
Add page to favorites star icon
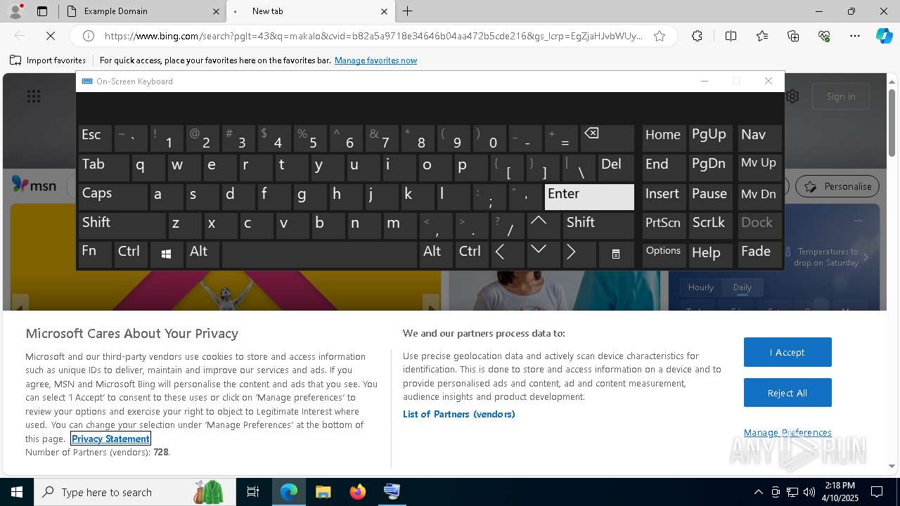(x=660, y=36)
